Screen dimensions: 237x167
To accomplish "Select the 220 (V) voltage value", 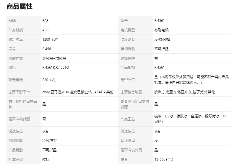I will tap(49, 80).
